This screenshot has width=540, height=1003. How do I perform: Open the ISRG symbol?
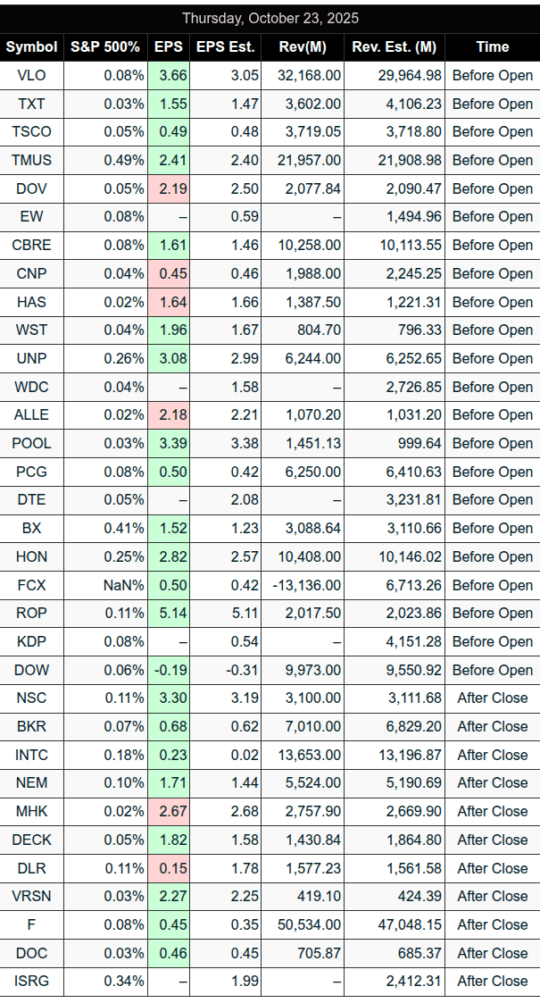(32, 981)
